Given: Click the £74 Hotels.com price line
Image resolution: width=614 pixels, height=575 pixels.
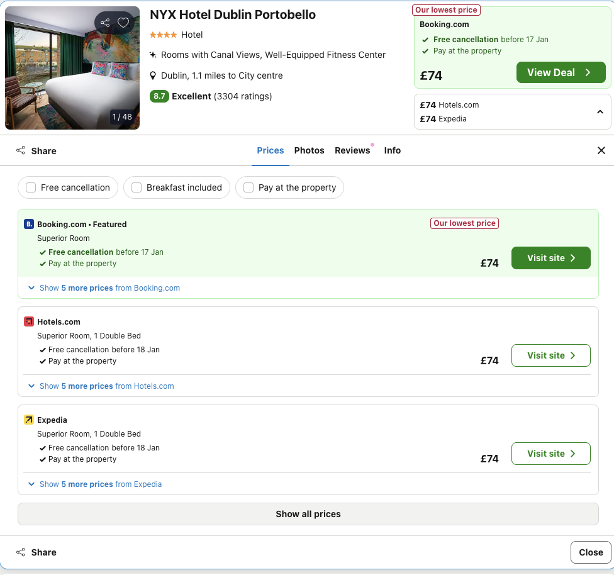Looking at the screenshot, I should tap(449, 105).
